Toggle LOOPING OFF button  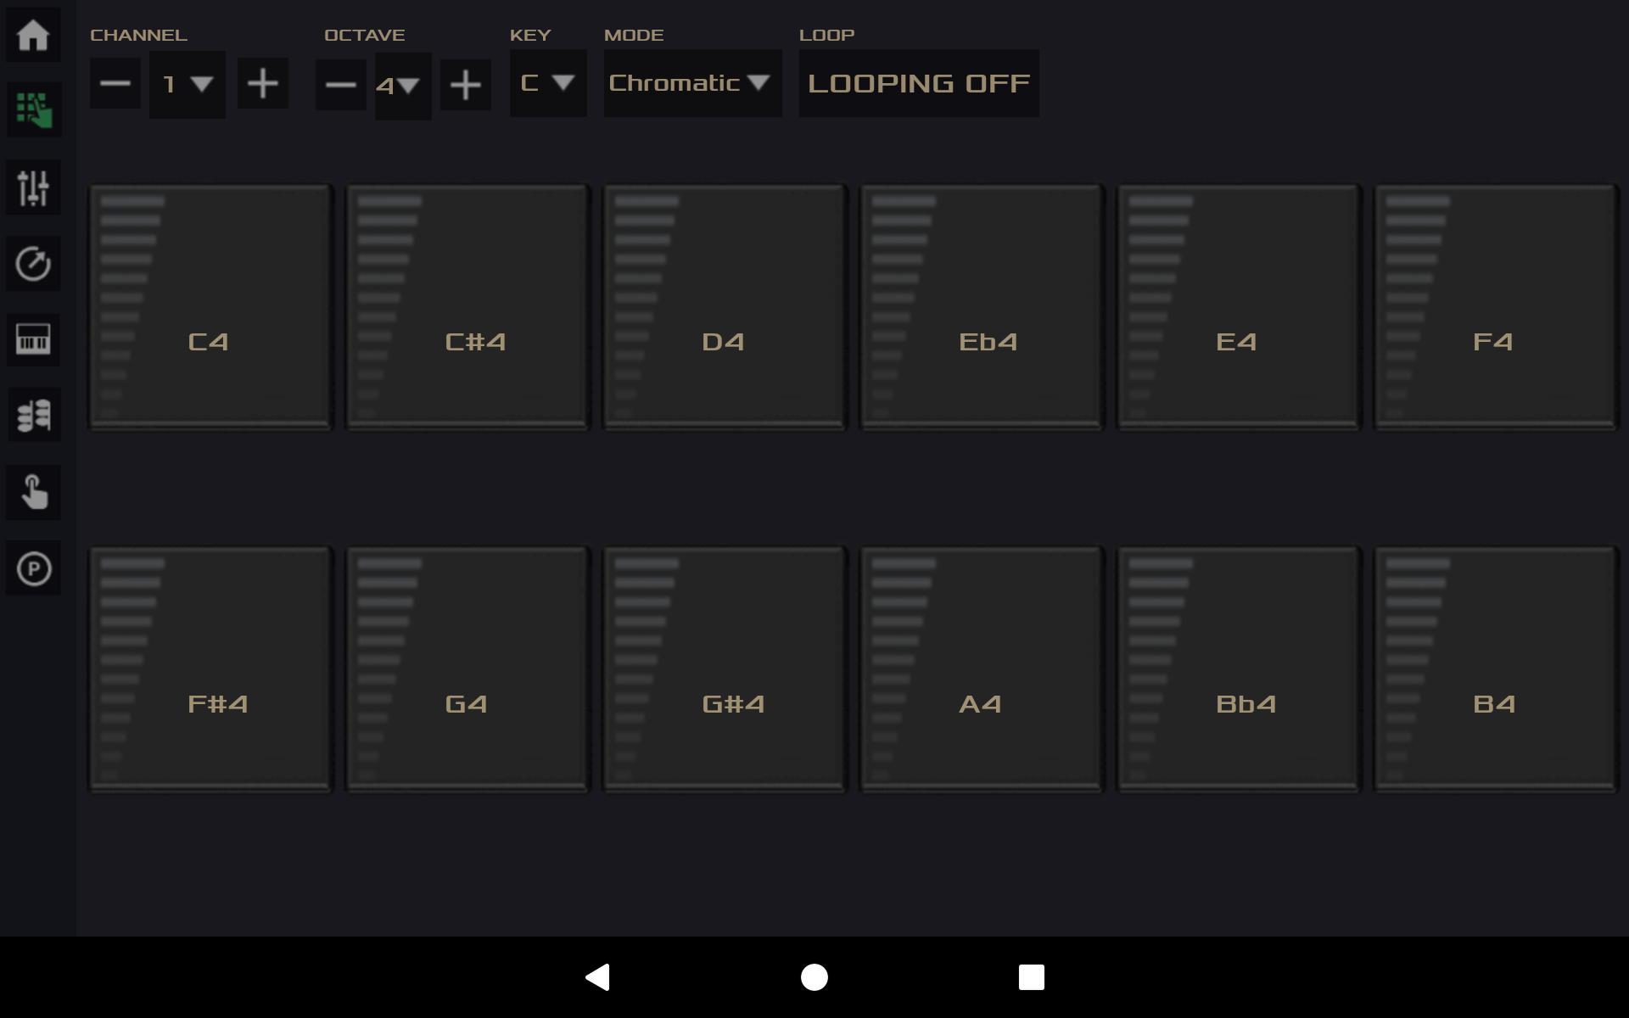click(918, 83)
